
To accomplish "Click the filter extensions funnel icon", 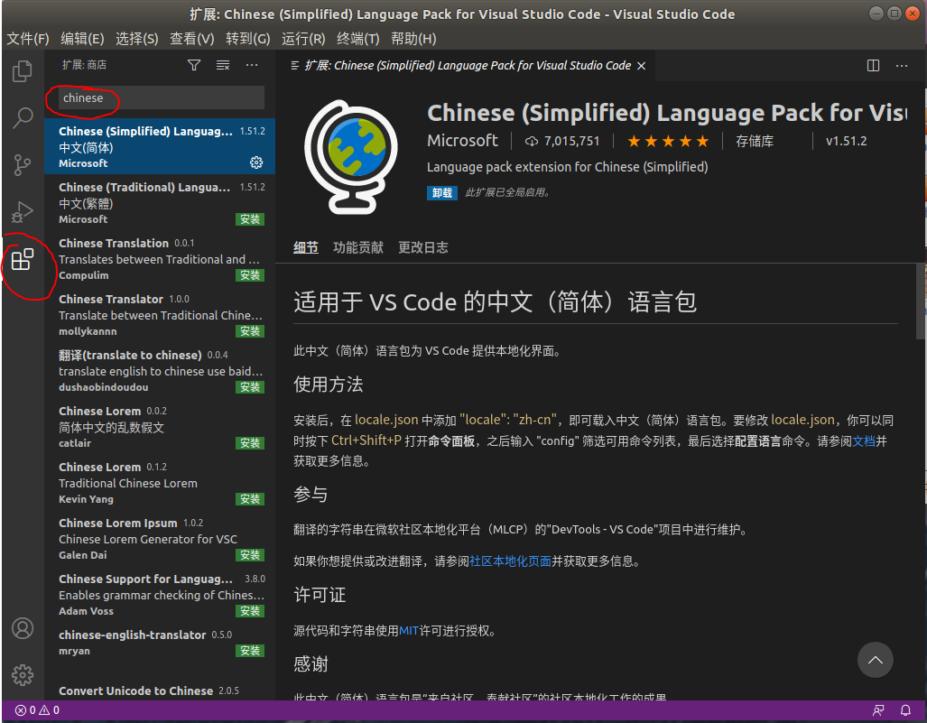I will pyautogui.click(x=194, y=65).
